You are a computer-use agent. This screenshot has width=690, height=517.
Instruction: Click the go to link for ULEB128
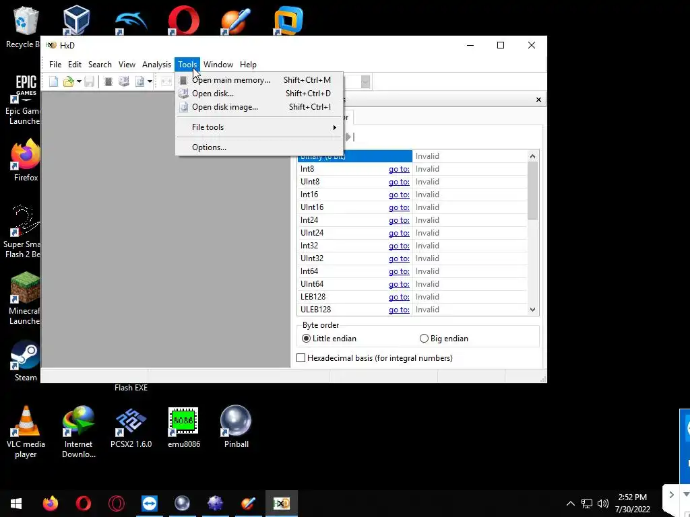coord(399,310)
